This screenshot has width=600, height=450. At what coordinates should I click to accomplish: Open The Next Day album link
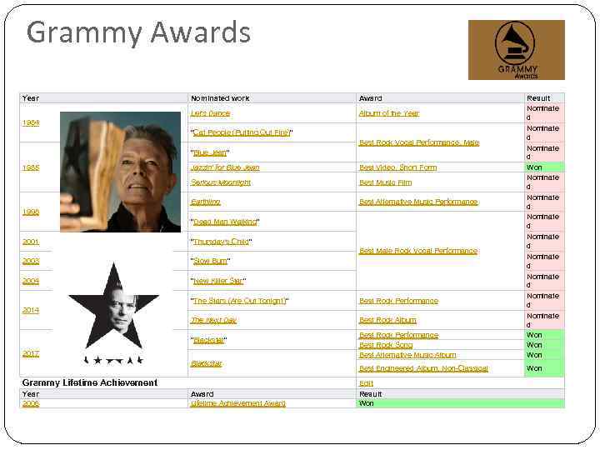tap(213, 320)
